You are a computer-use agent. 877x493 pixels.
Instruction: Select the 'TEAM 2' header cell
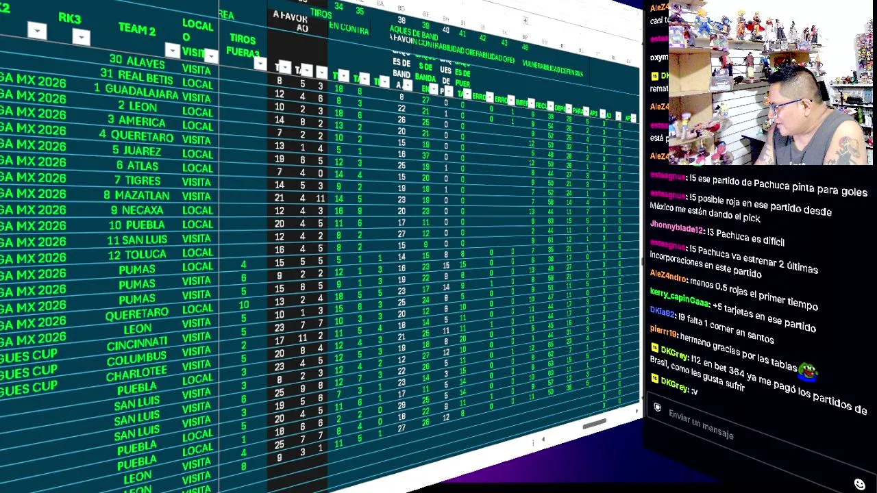(x=137, y=29)
